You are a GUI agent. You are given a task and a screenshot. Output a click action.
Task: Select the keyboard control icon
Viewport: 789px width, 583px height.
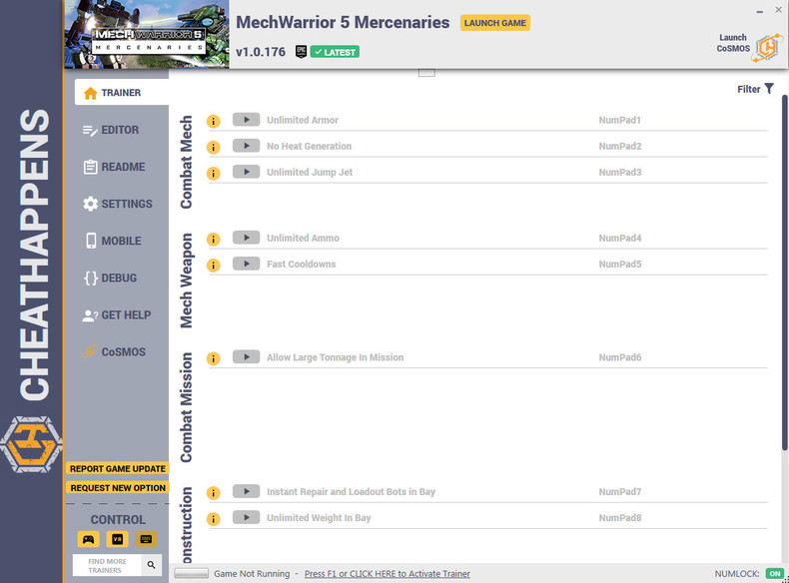pos(146,539)
